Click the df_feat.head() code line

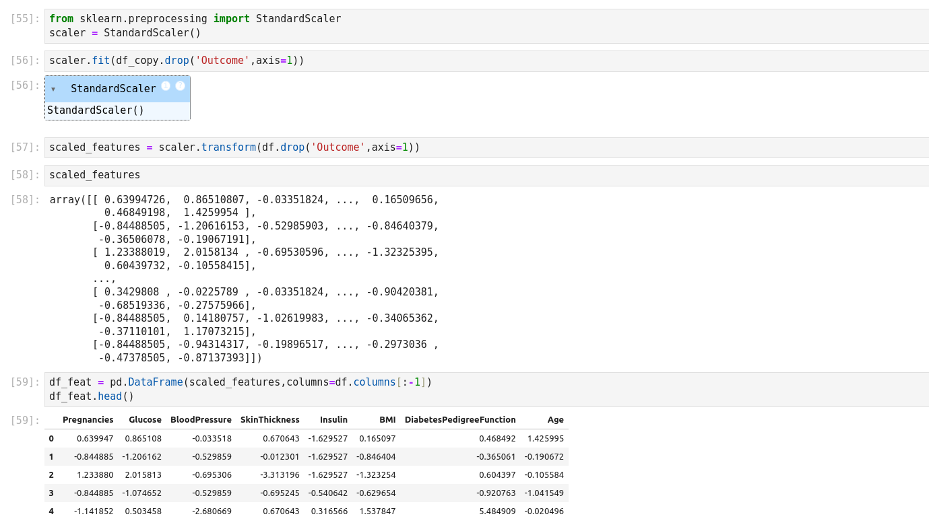tap(92, 396)
